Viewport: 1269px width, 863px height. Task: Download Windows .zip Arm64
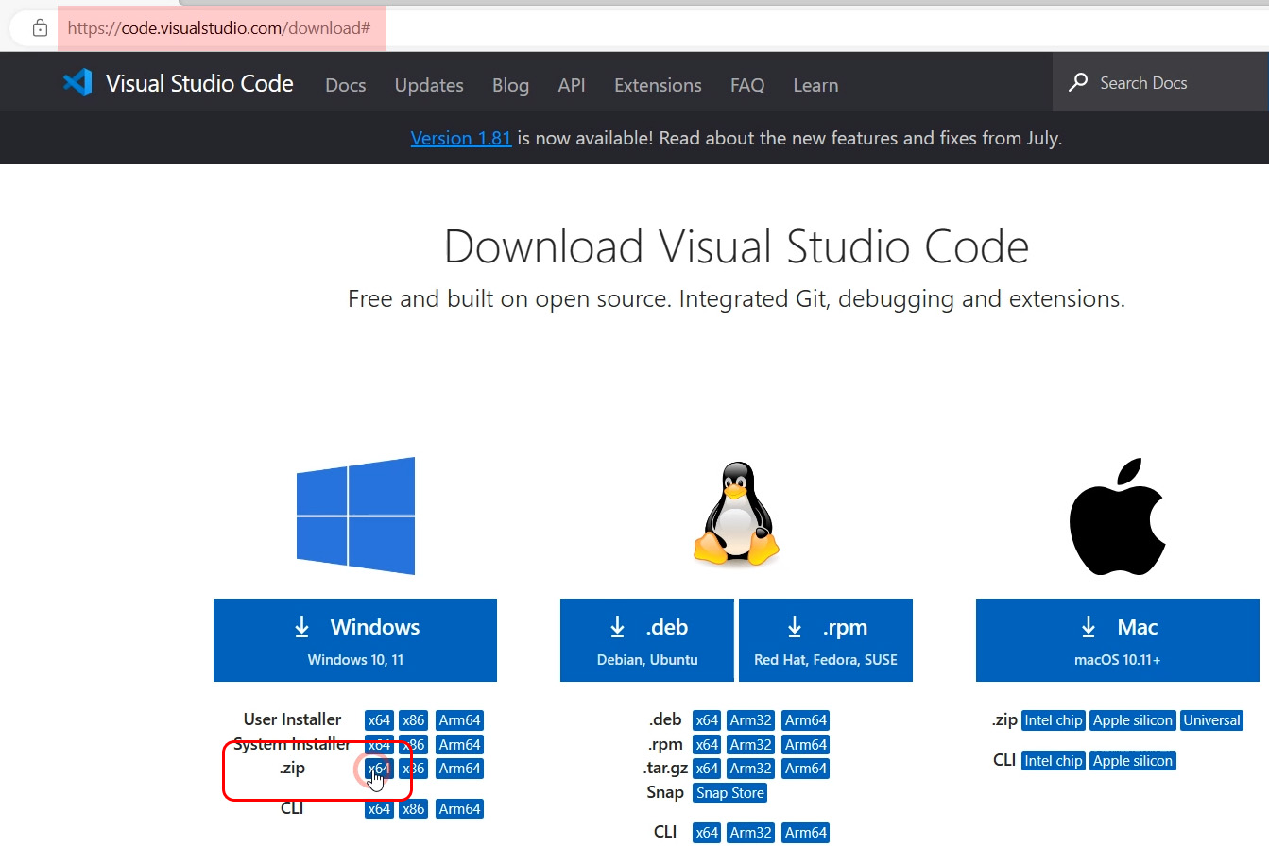coord(460,769)
